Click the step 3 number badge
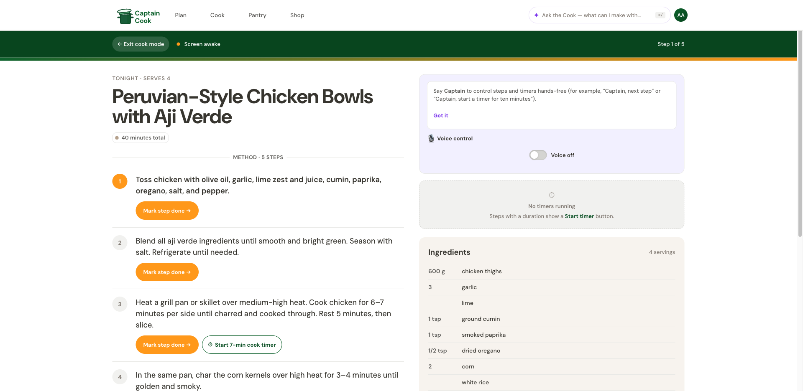Viewport: 803px width, 391px height. click(x=120, y=304)
